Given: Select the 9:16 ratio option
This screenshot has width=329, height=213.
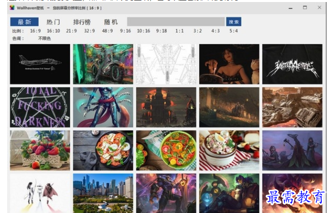Looking at the screenshot, I should [x=126, y=31].
